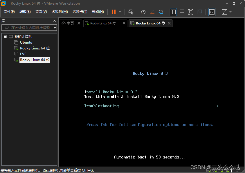Click the Press Tab configuration hint text
Screen dimensions: 245x173
[x=150, y=125]
